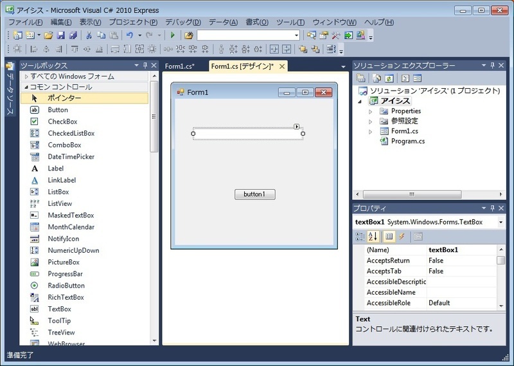The image size is (514, 366).
Task: Expand the Properties node in solution tree
Action: 370,111
